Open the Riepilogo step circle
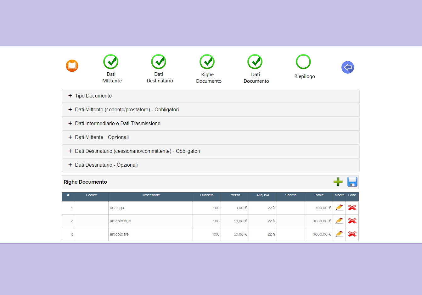Image resolution: width=422 pixels, height=295 pixels. 303,62
